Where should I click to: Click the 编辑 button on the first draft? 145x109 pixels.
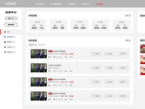tap(96, 54)
